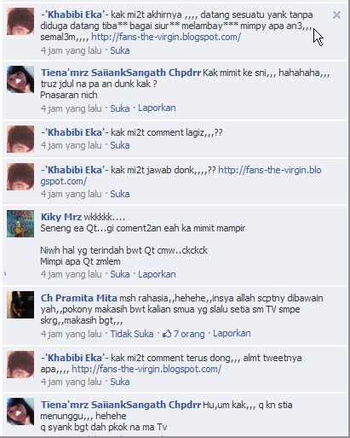Open Kiky Mrz profile picture
Screen dimensions: 350x438
click(20, 224)
